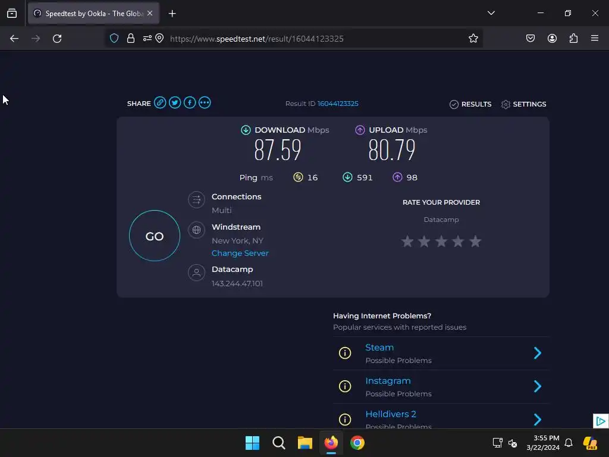The image size is (609, 457).
Task: Click the download icon beside DOWNLOAD Mbps
Action: point(246,130)
